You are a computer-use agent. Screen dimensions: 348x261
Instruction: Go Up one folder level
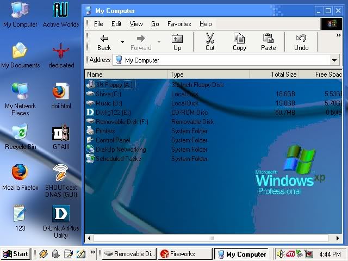point(177,42)
